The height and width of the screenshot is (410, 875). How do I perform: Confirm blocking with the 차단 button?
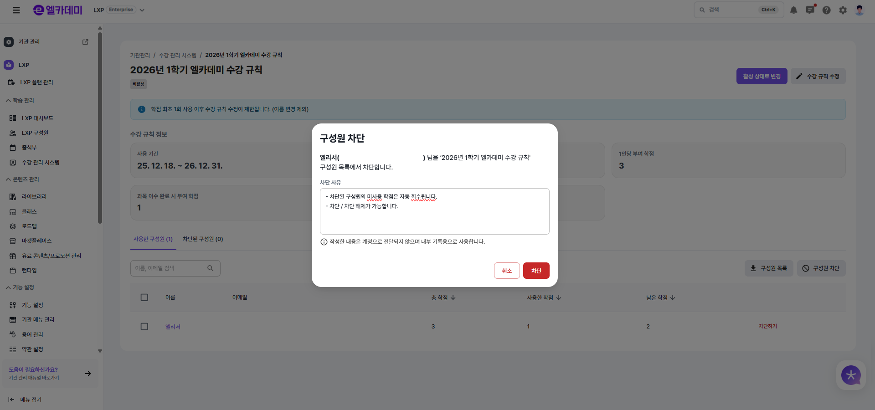pos(536,270)
